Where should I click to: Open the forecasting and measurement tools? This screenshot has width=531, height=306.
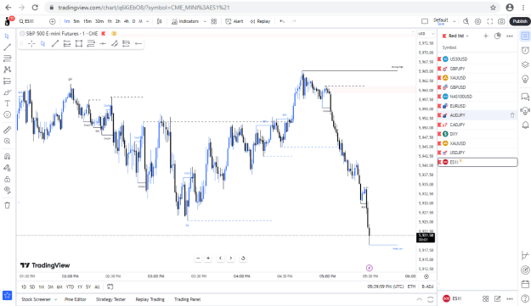(7, 81)
